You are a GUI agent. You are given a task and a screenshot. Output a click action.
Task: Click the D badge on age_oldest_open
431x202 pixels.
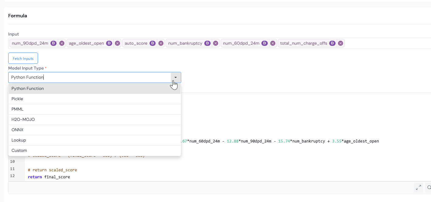pyautogui.click(x=109, y=43)
